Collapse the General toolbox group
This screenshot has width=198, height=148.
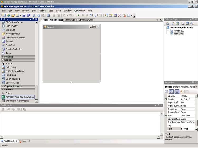(2, 90)
